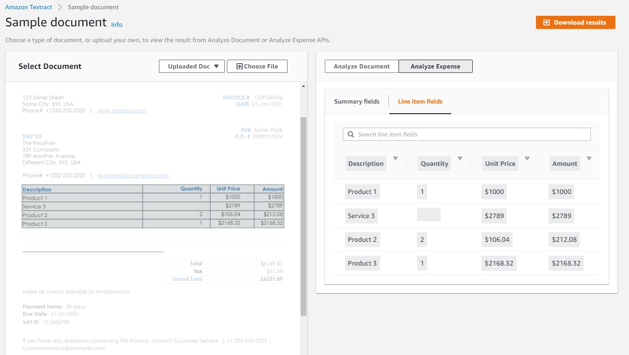
Task: Select the Service 3 description cell
Action: [361, 215]
